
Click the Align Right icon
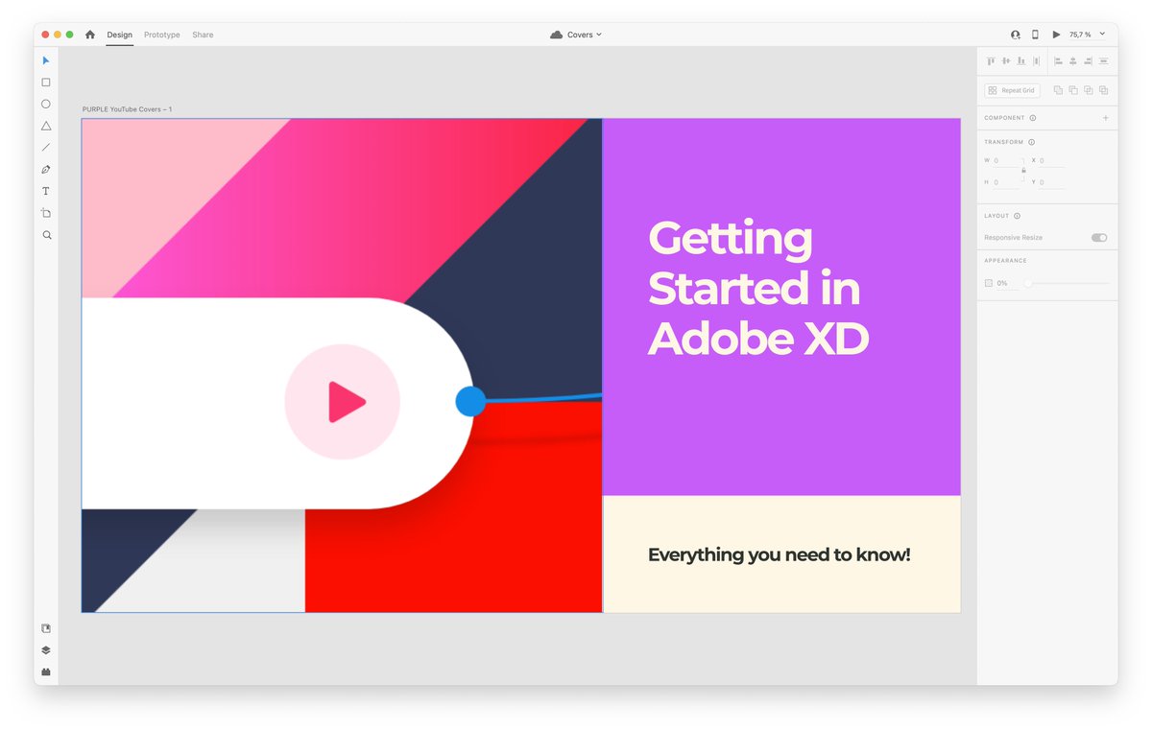click(x=1089, y=61)
